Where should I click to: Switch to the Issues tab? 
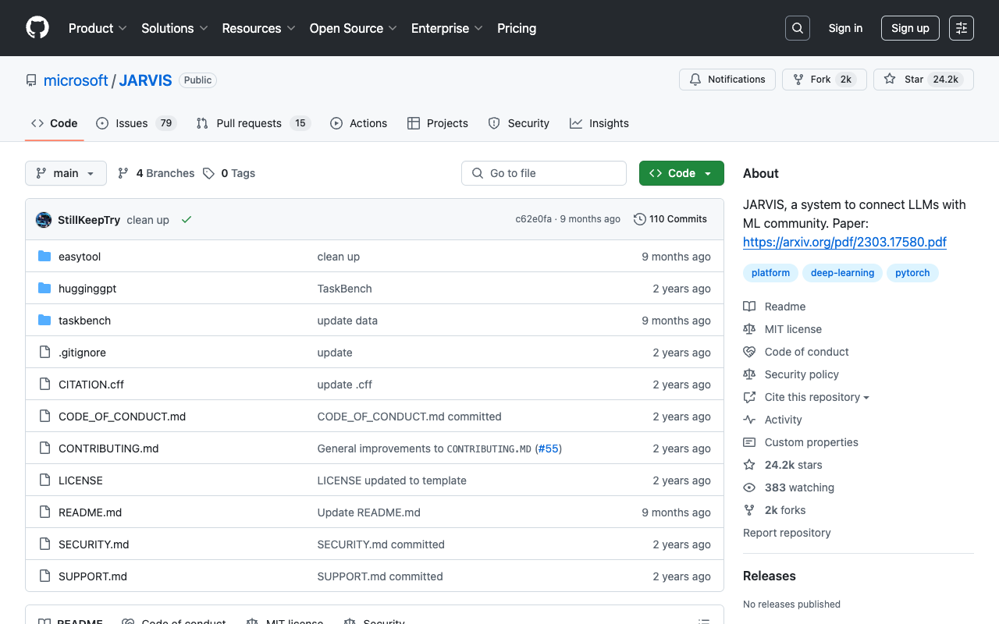pyautogui.click(x=137, y=123)
